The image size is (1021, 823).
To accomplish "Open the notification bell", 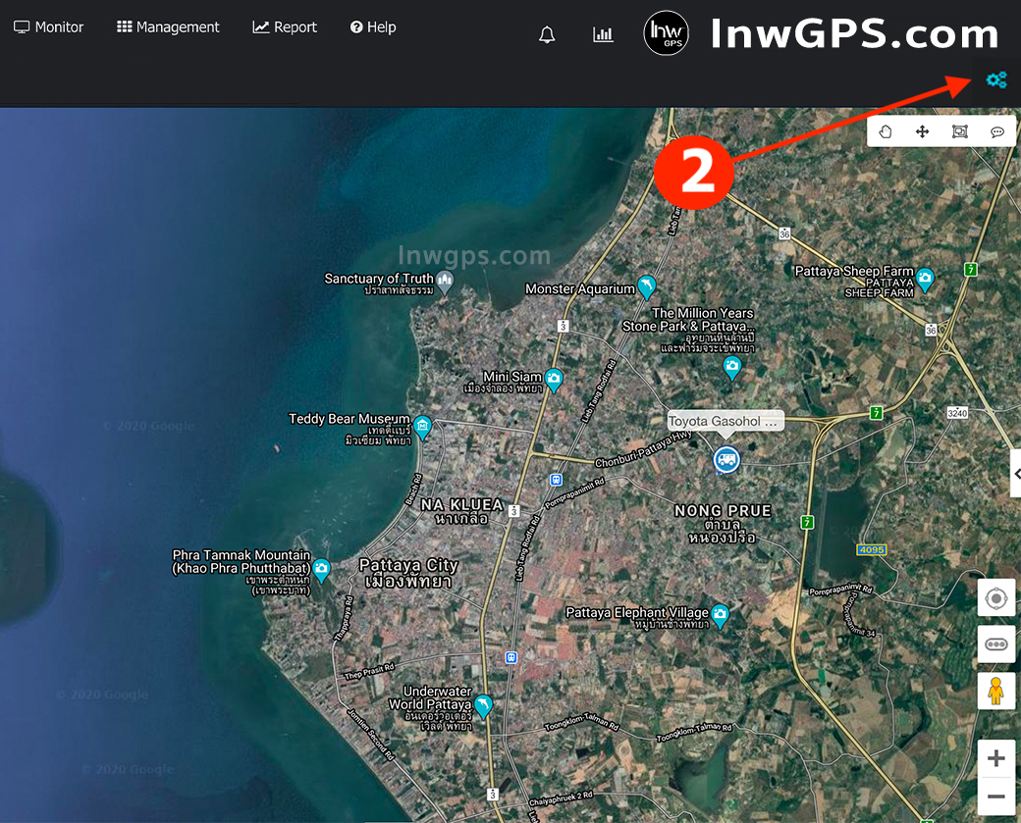I will 547,34.
